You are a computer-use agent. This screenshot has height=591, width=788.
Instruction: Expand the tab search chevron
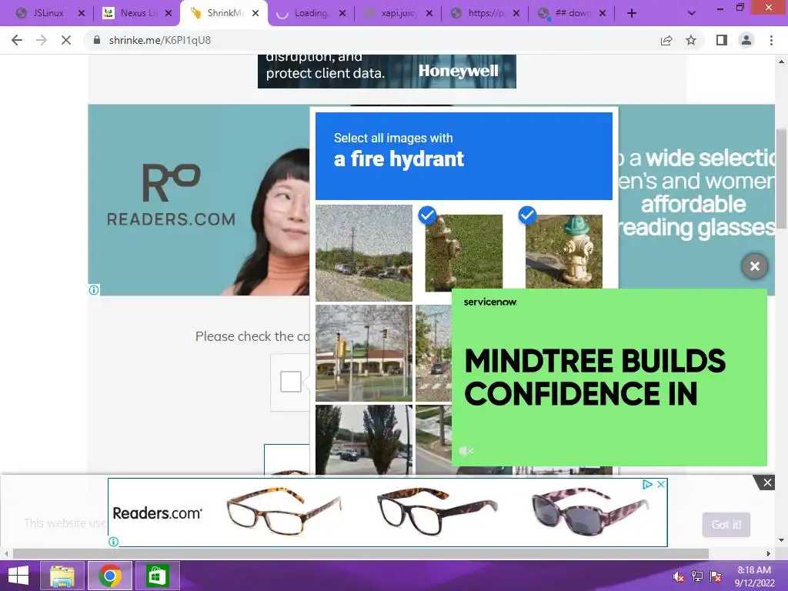pyautogui.click(x=692, y=14)
